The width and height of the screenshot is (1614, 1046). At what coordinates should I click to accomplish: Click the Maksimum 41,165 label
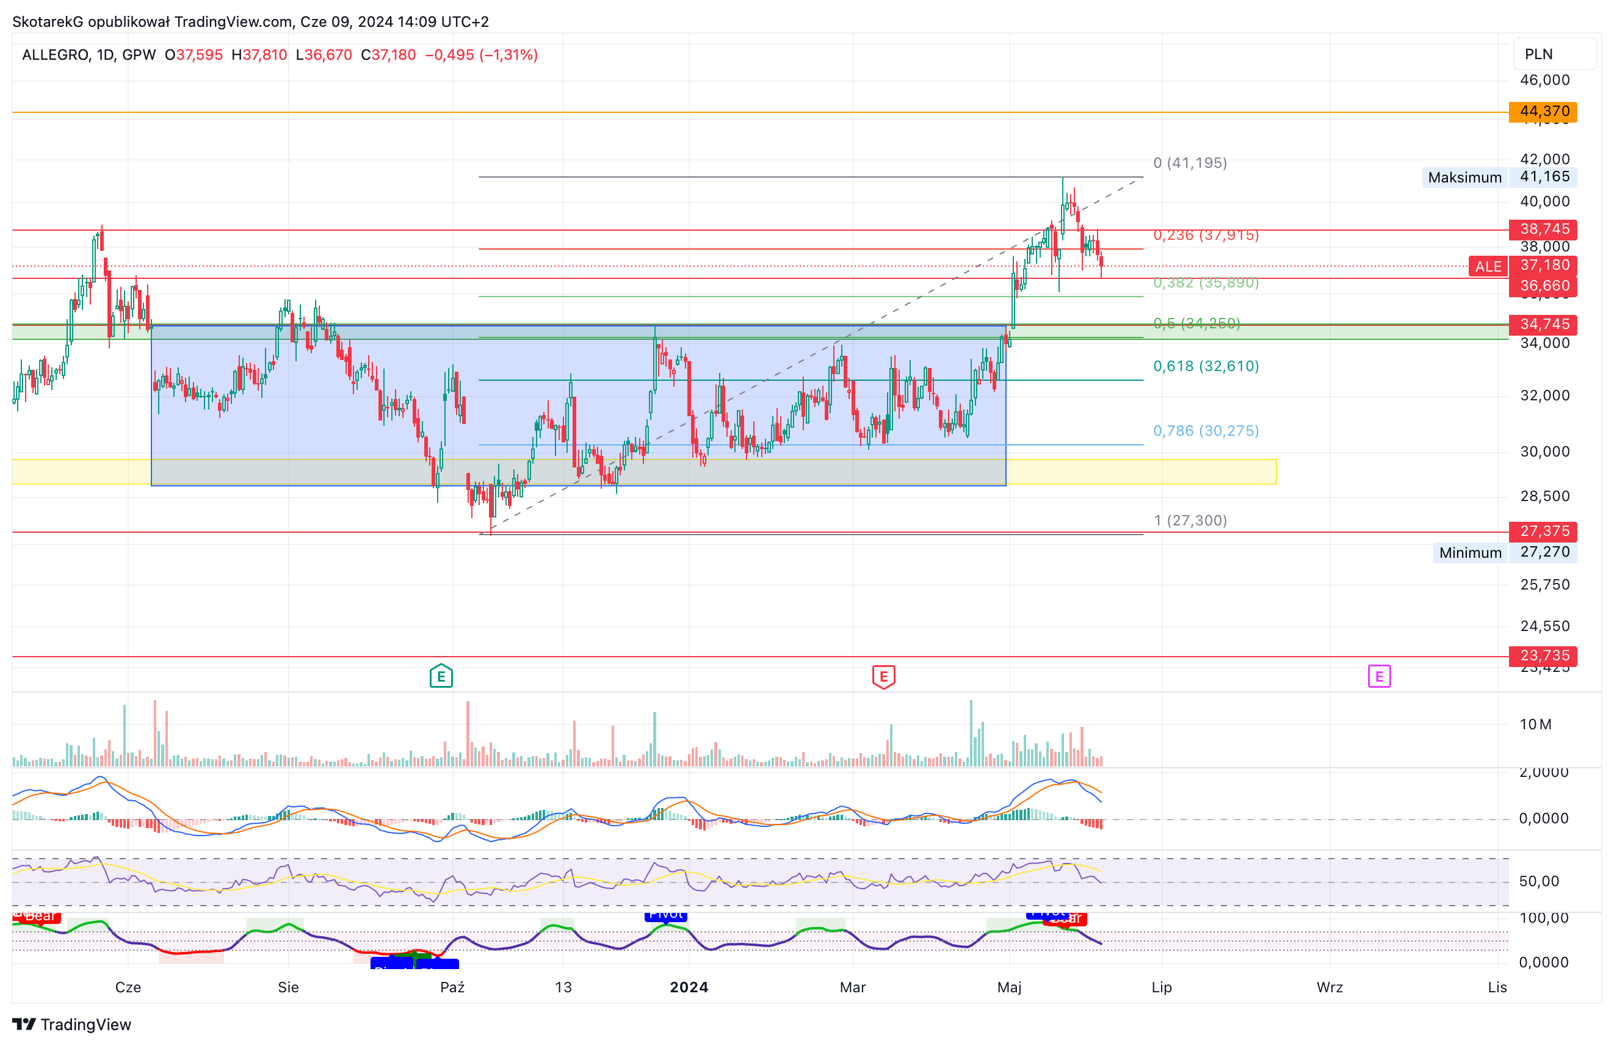[1499, 177]
